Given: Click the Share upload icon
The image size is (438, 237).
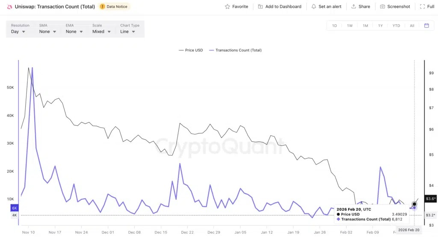Looking at the screenshot, I should (354, 7).
